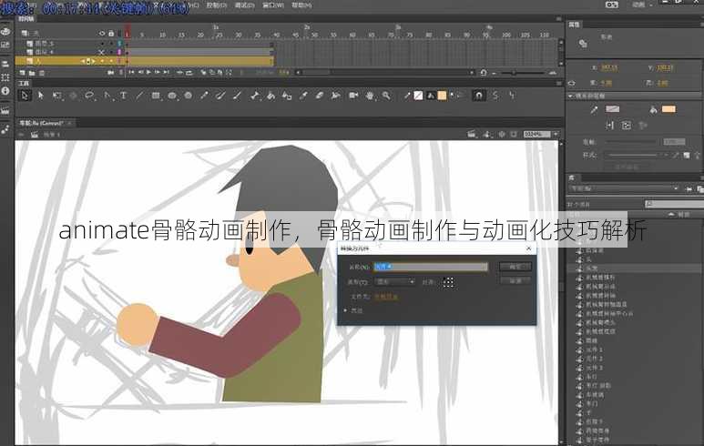The width and height of the screenshot is (704, 446).
Task: Select the Paint Bucket tool
Action: (x=270, y=96)
